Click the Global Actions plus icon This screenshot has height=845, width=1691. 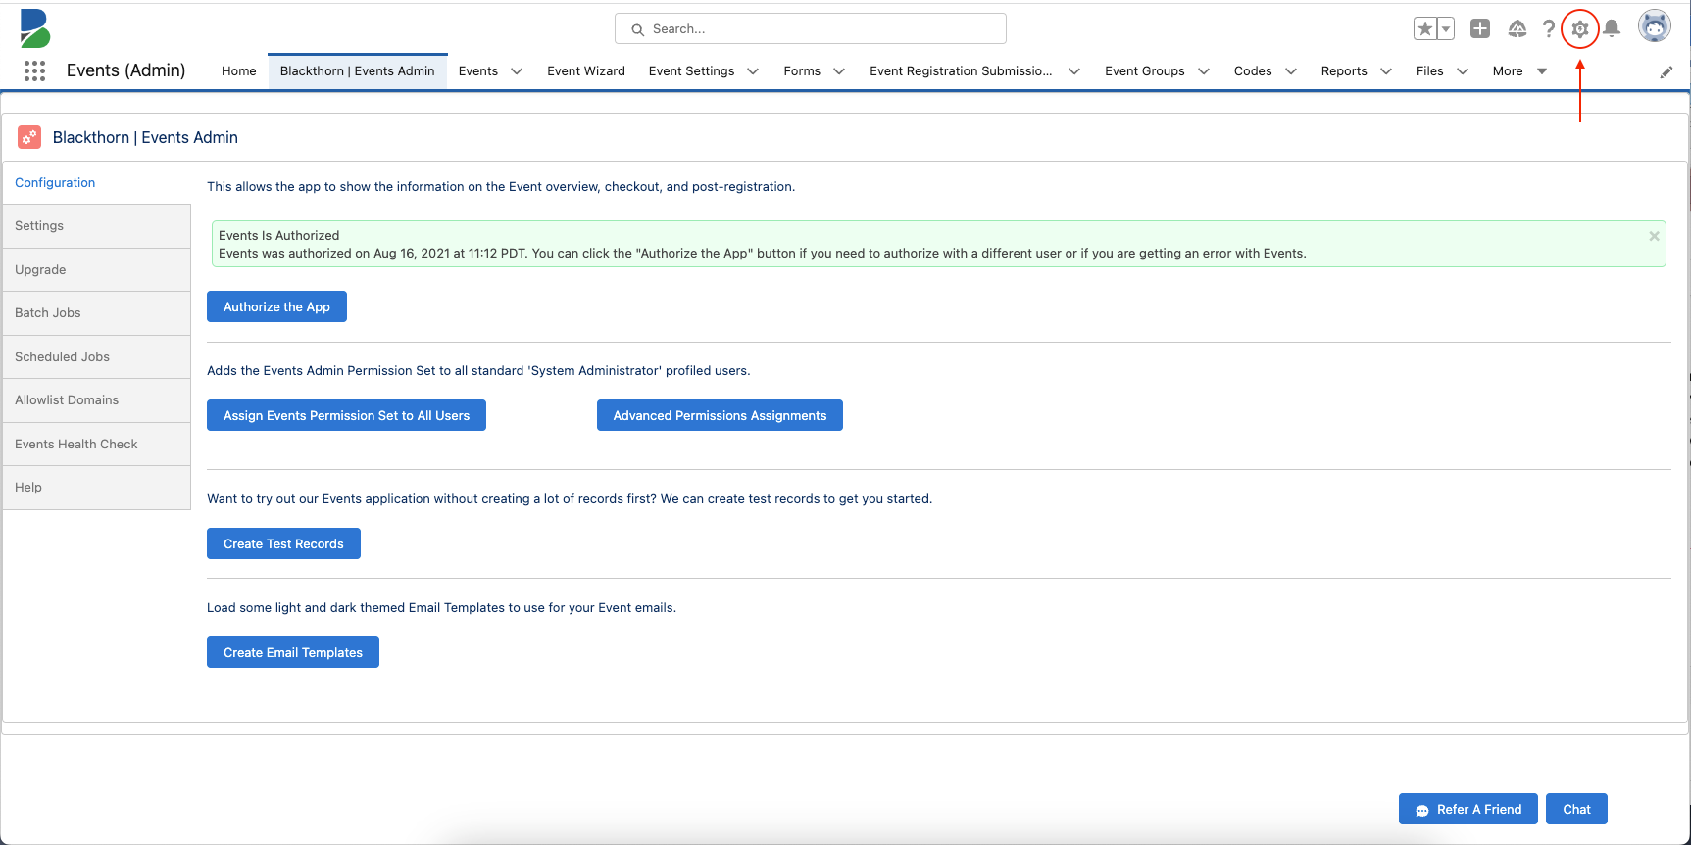click(x=1480, y=28)
